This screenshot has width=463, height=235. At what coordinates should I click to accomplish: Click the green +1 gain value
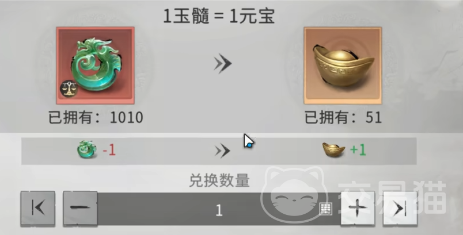[x=358, y=150]
